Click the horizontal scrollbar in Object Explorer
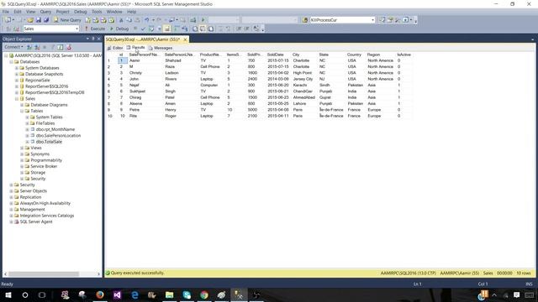This screenshot has width=538, height=302. (44, 274)
